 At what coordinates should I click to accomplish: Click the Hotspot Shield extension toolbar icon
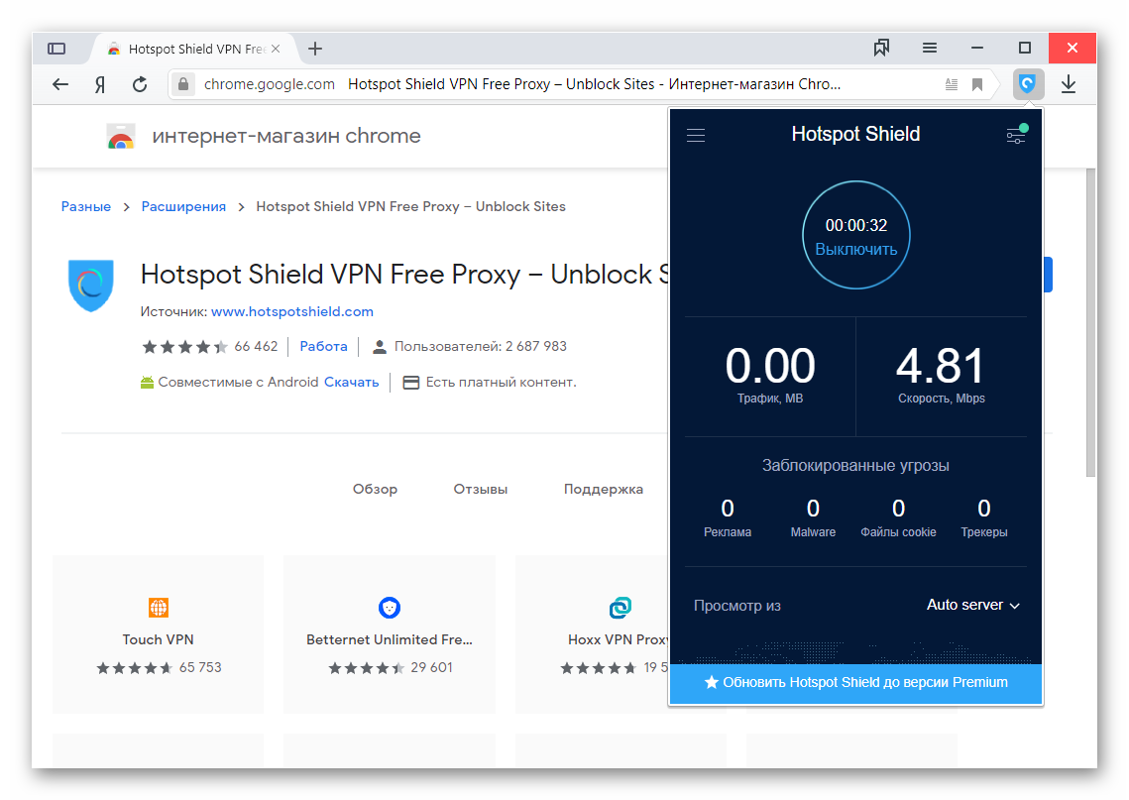pyautogui.click(x=1028, y=84)
